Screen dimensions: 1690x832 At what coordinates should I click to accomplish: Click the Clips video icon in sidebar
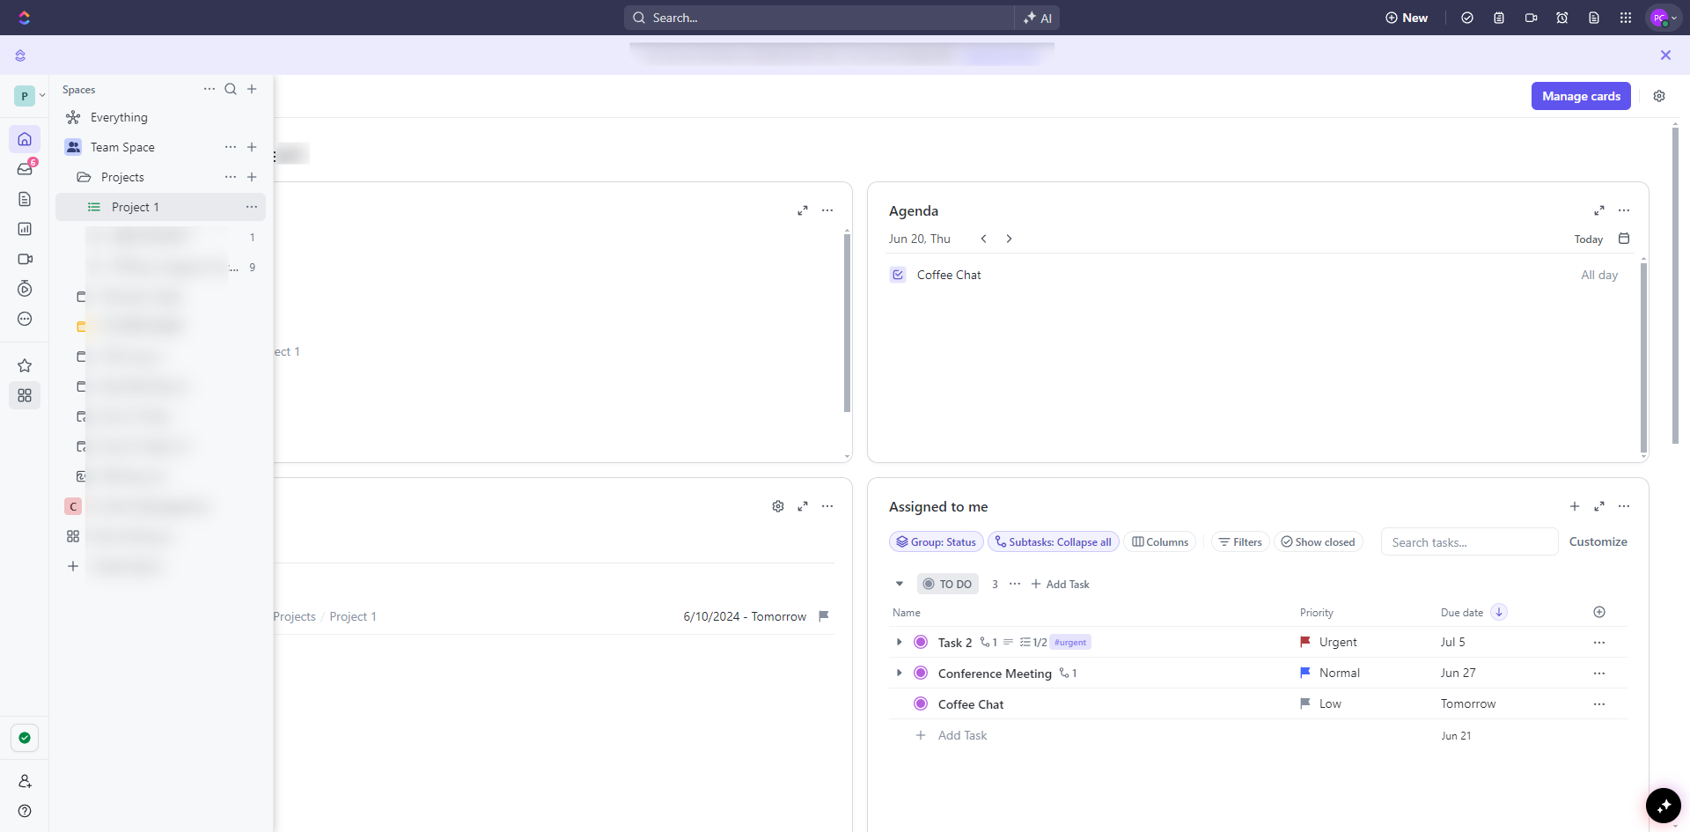pyautogui.click(x=25, y=259)
